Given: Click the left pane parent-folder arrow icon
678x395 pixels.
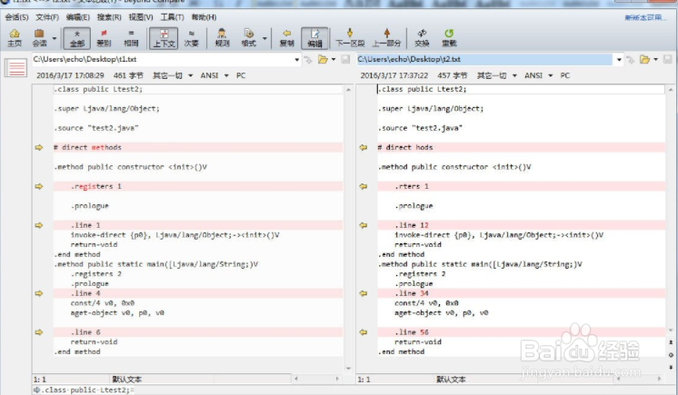Looking at the screenshot, I should point(308,60).
